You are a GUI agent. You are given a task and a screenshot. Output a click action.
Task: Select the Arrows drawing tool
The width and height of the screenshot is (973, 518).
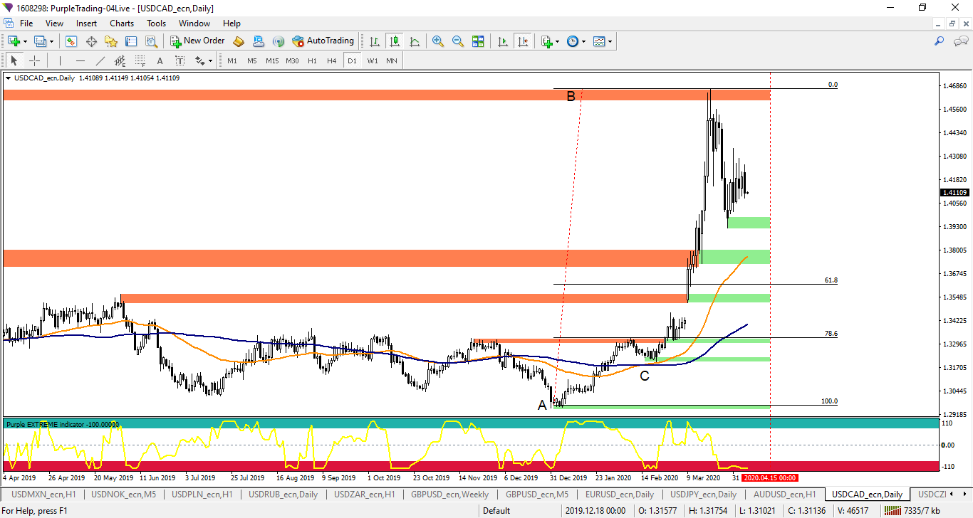(x=199, y=60)
